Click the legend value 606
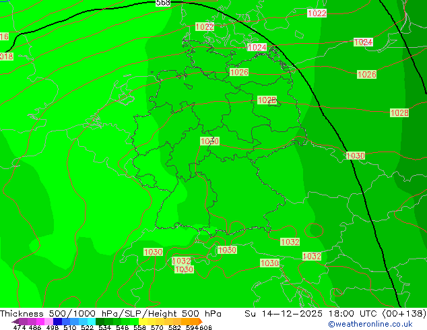This screenshot has height=330, width=427. [205, 327]
